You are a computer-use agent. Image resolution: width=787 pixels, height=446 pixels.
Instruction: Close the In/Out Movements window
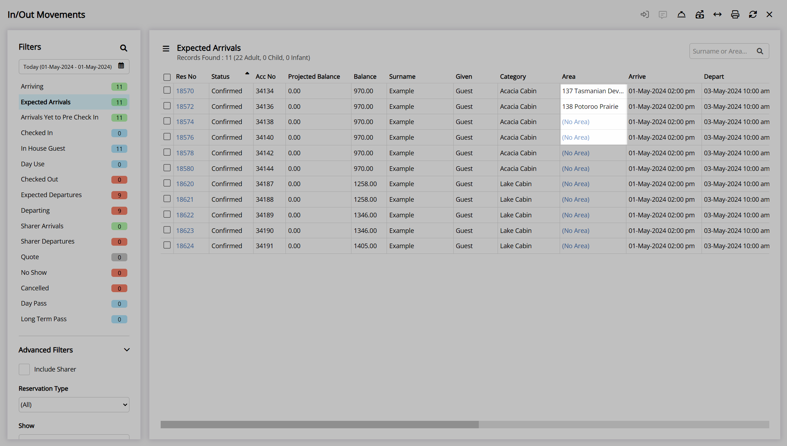point(769,15)
